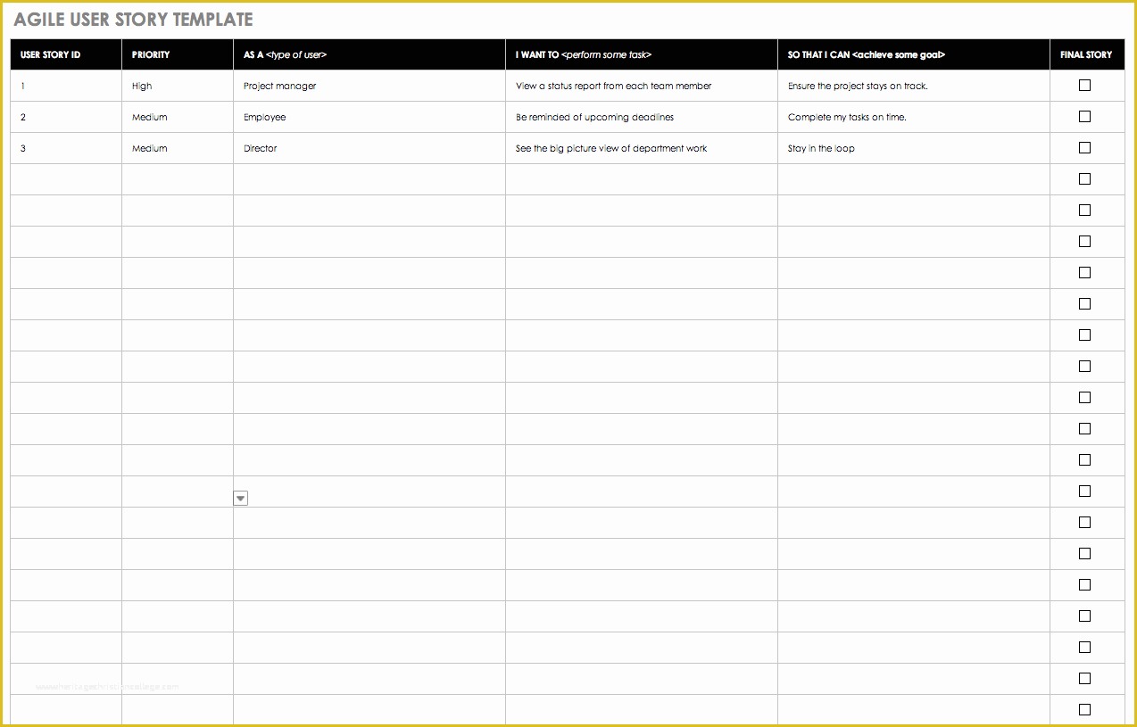The height and width of the screenshot is (727, 1137).
Task: Select the 'I WANT TO <perform some task>' header
Action: click(642, 54)
